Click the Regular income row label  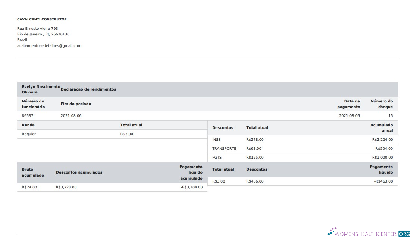coord(29,134)
